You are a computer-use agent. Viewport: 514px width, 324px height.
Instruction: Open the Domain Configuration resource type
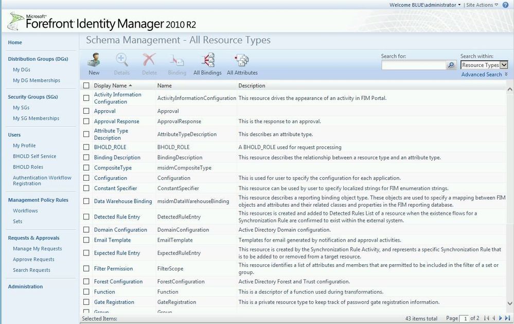click(x=120, y=230)
